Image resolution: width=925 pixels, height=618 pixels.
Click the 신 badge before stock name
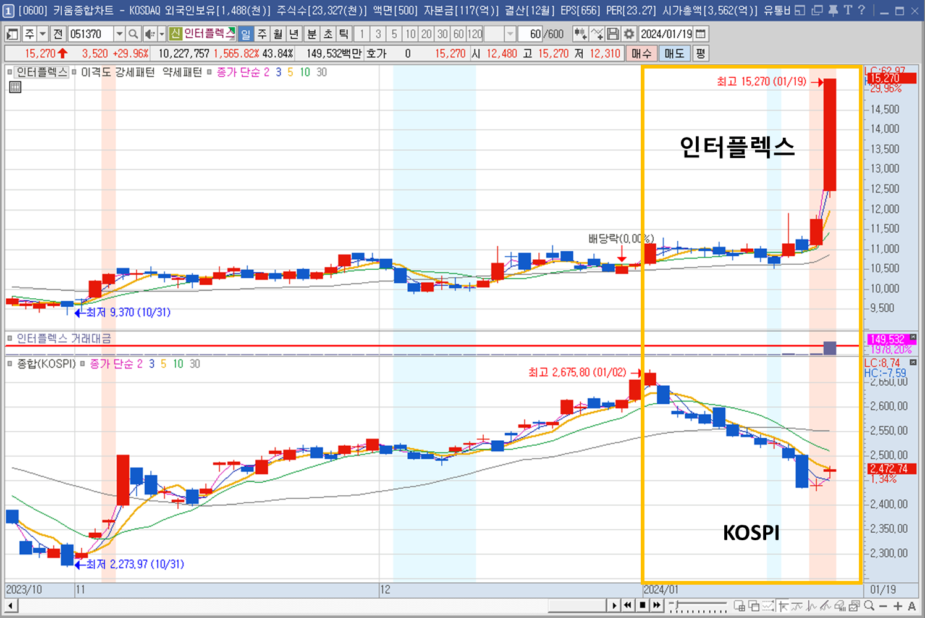pyautogui.click(x=175, y=34)
